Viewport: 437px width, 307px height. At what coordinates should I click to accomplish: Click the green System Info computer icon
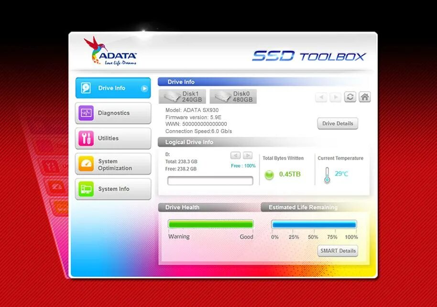86,189
